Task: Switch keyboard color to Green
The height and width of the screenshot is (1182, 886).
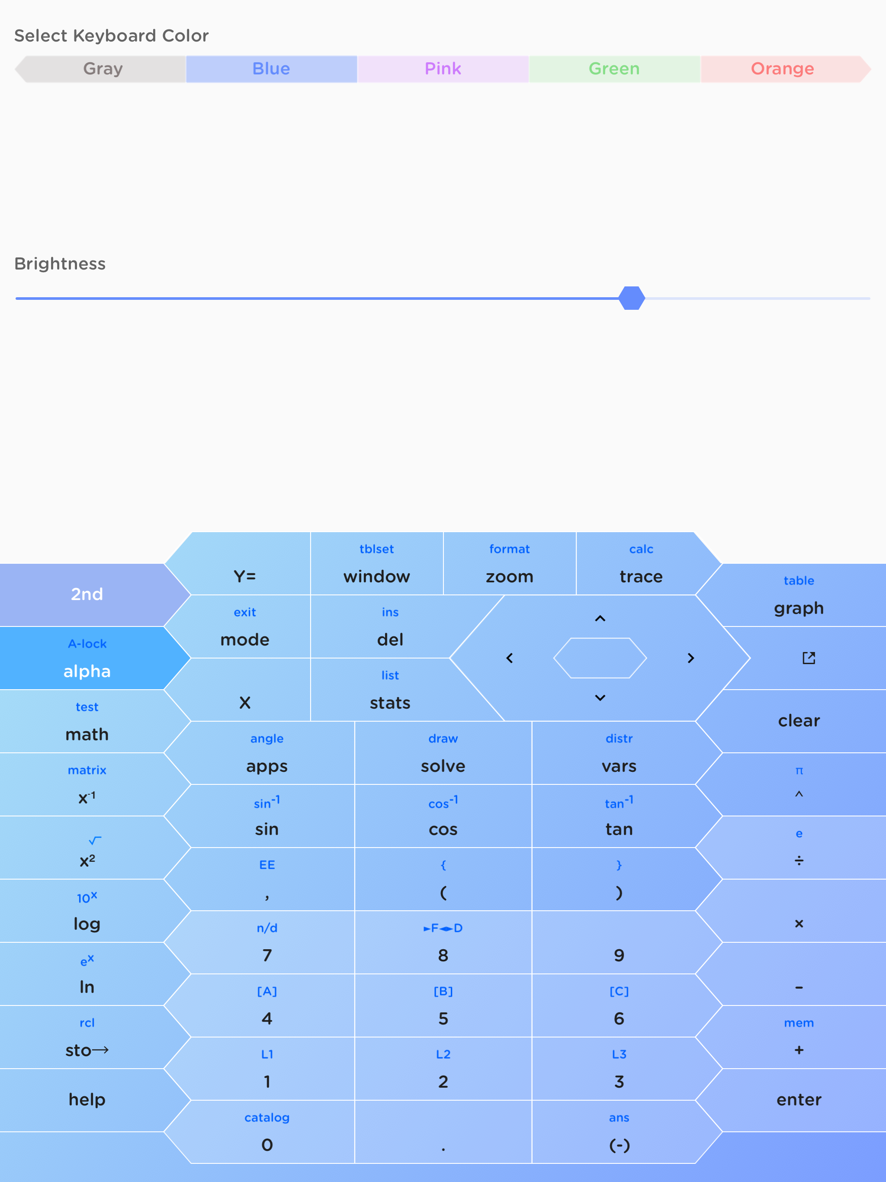Action: tap(614, 69)
